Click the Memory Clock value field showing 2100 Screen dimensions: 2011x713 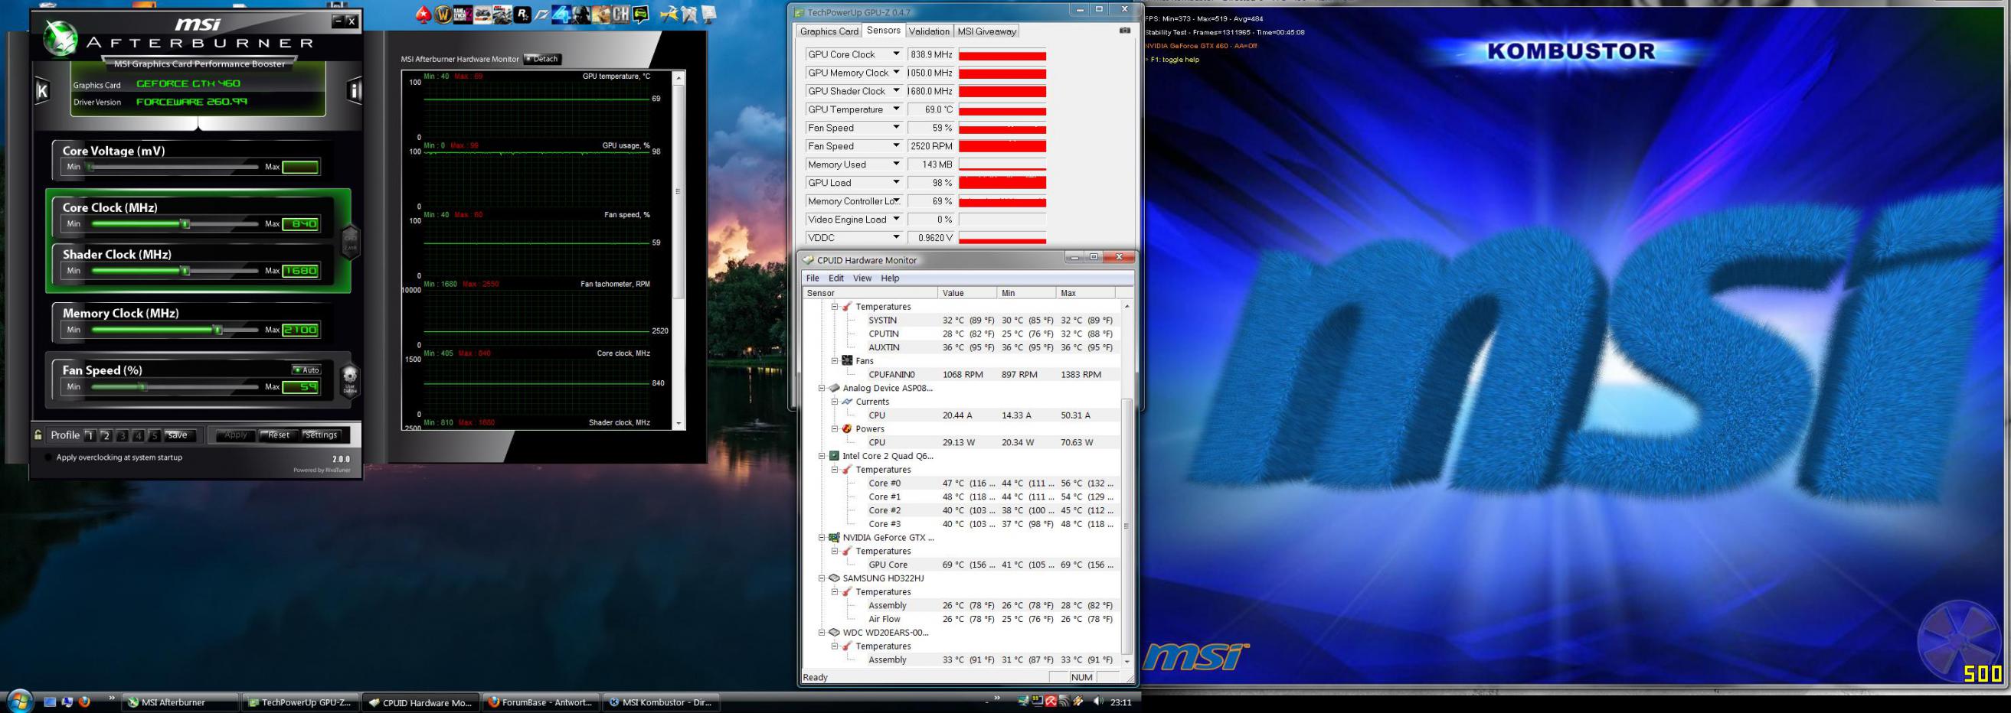300,330
